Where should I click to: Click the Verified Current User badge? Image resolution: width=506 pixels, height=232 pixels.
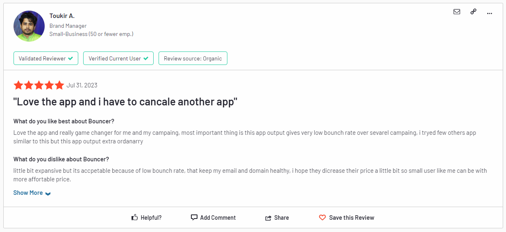pos(118,58)
